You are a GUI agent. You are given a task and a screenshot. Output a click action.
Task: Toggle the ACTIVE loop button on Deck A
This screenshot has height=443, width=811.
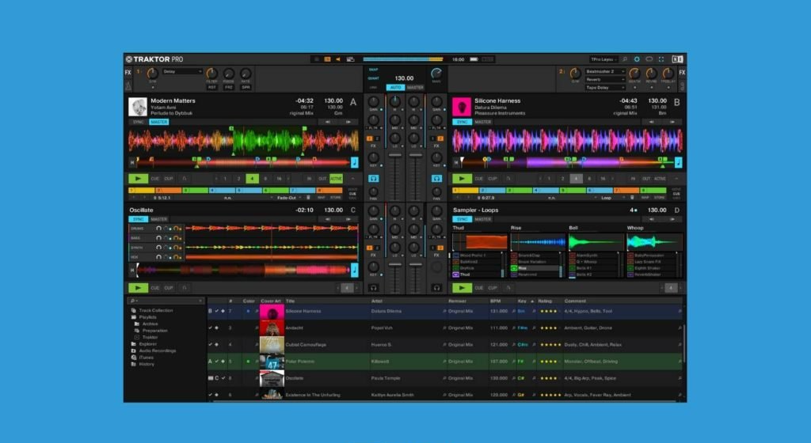[336, 179]
